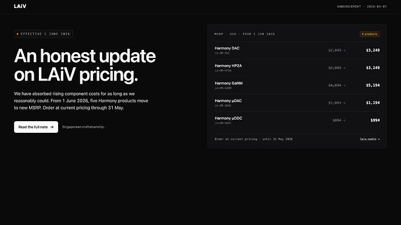This screenshot has width=401, height=225.
Task: Click the struck-through $1,049 old price
Action: click(x=335, y=103)
